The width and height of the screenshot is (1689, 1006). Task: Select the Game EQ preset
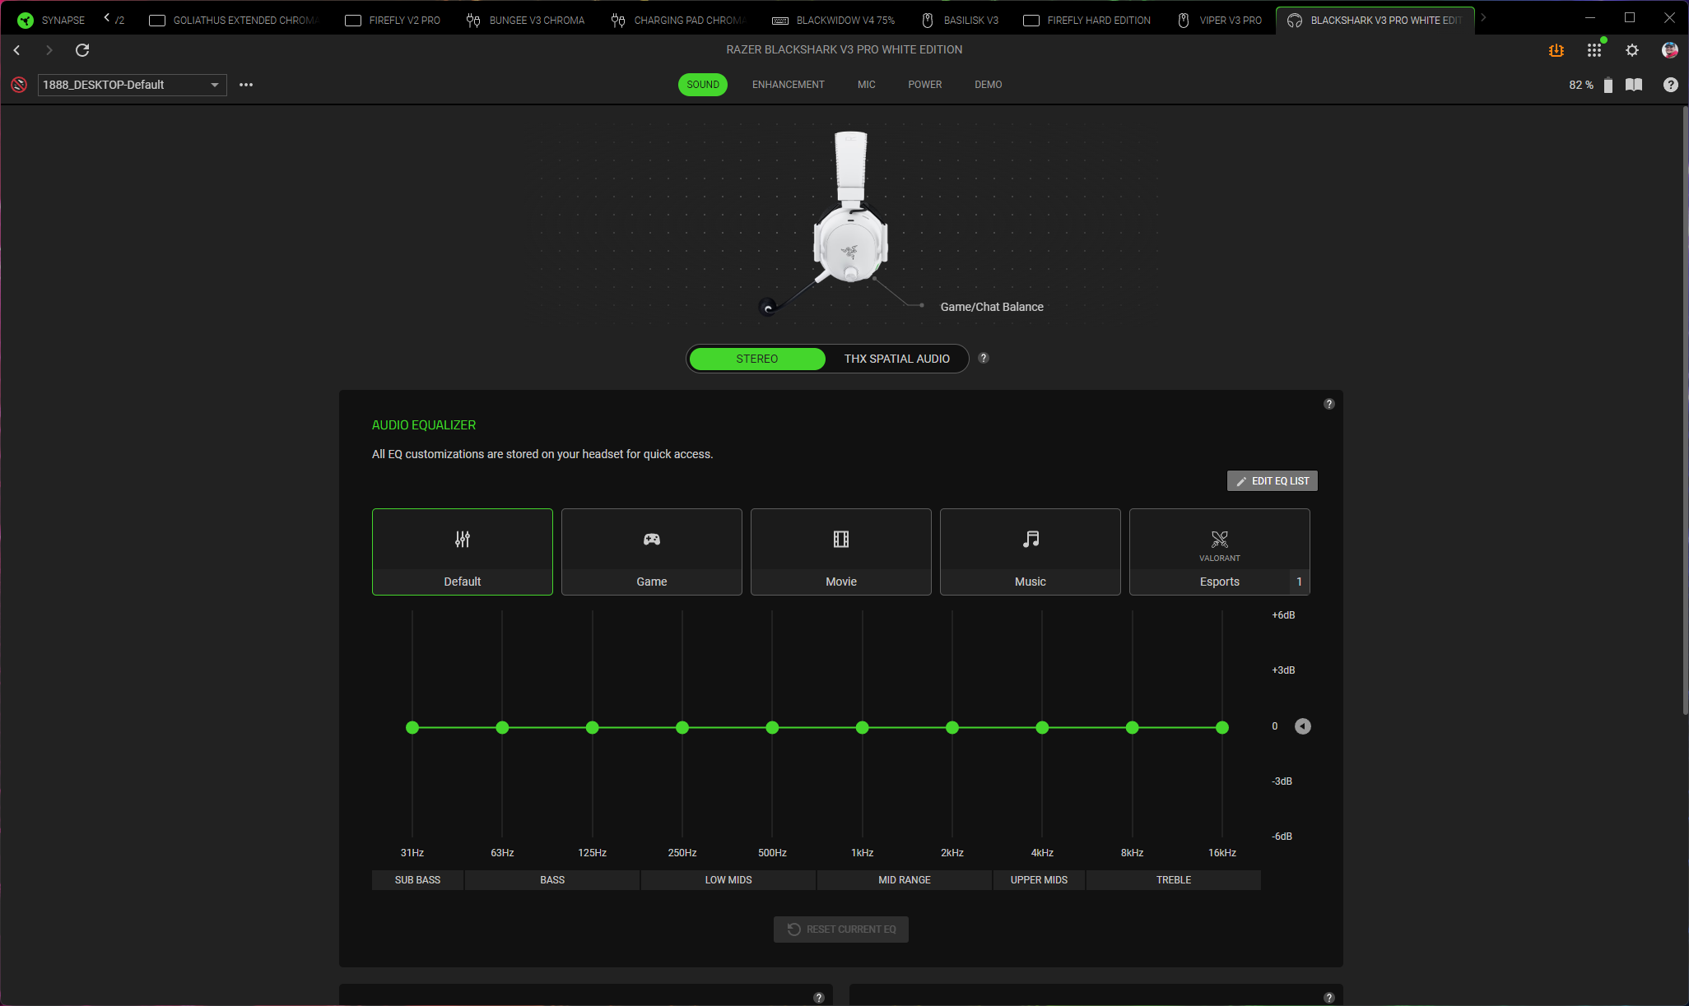(x=651, y=551)
